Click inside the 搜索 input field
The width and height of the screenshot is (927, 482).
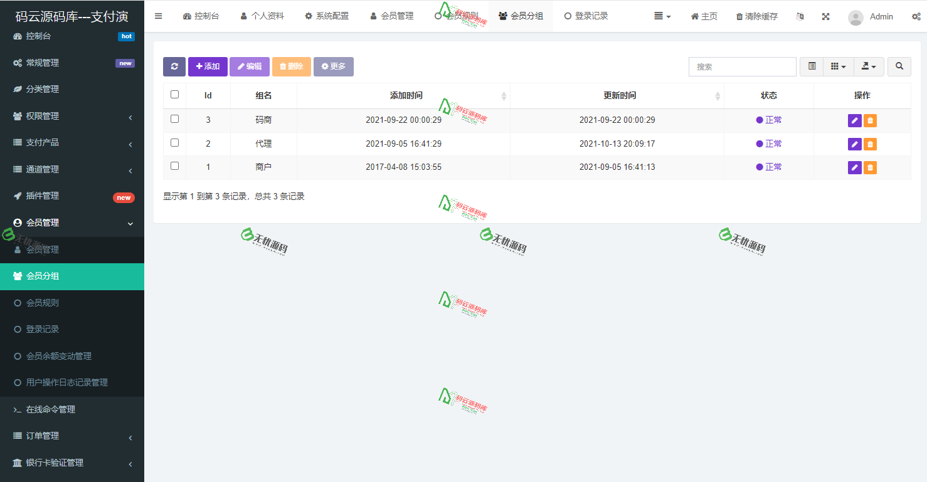pyautogui.click(x=742, y=66)
